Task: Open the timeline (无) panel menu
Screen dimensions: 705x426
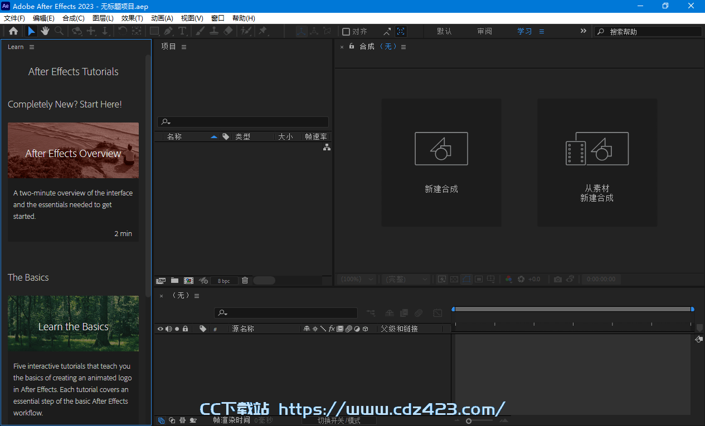Action: coord(196,296)
